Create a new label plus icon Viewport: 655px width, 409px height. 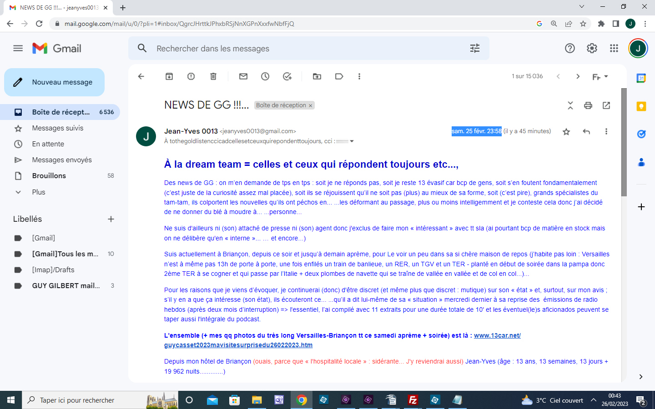coord(111,219)
